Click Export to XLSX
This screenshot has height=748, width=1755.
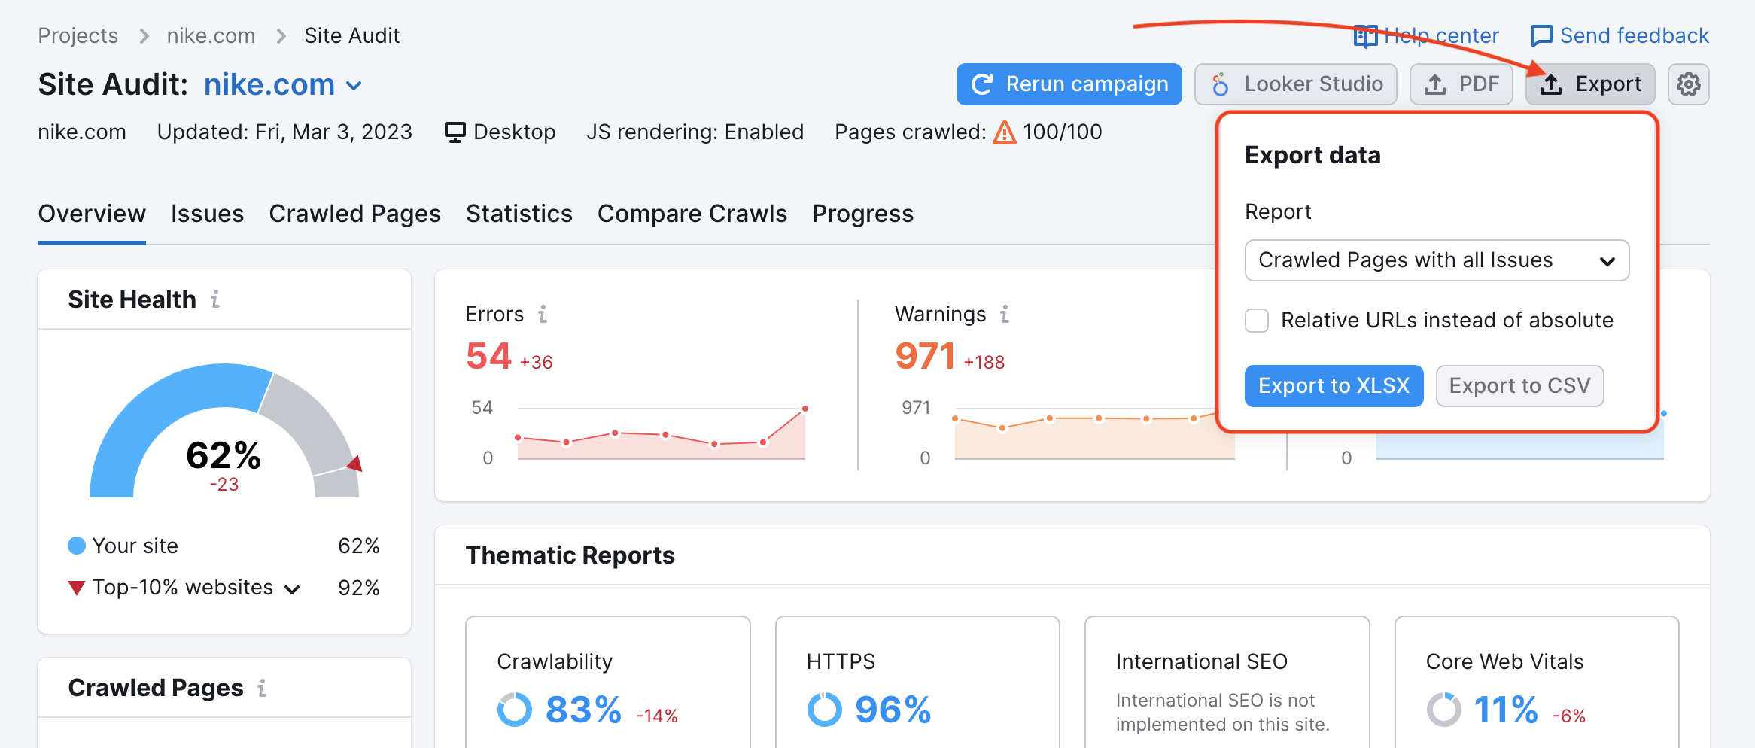tap(1334, 386)
